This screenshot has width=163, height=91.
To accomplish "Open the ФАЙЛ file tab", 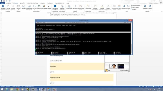I will tap(3, 3).
